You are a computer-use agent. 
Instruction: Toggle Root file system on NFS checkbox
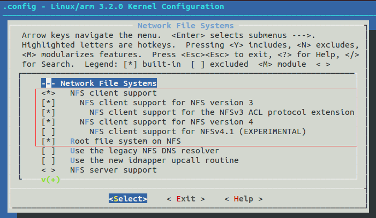tap(48, 141)
